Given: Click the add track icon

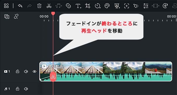Looking at the screenshot, I should (x=7, y=17).
